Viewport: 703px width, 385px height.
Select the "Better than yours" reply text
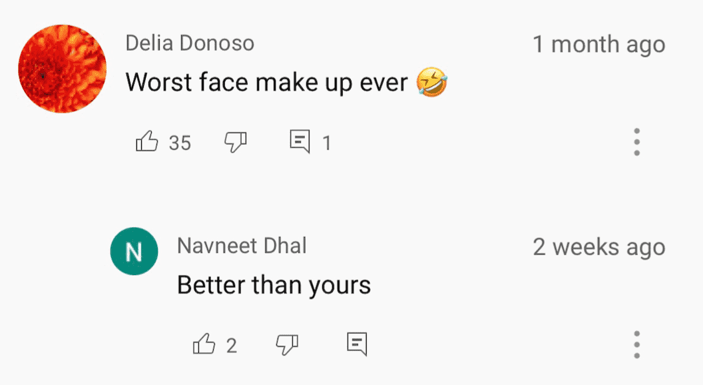[274, 286]
